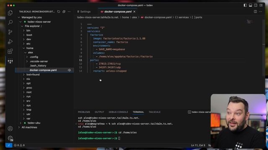Collapse the alex folder

(x=25, y=53)
